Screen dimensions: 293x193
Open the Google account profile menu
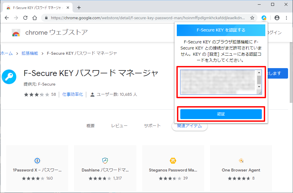pyautogui.click(x=277, y=18)
